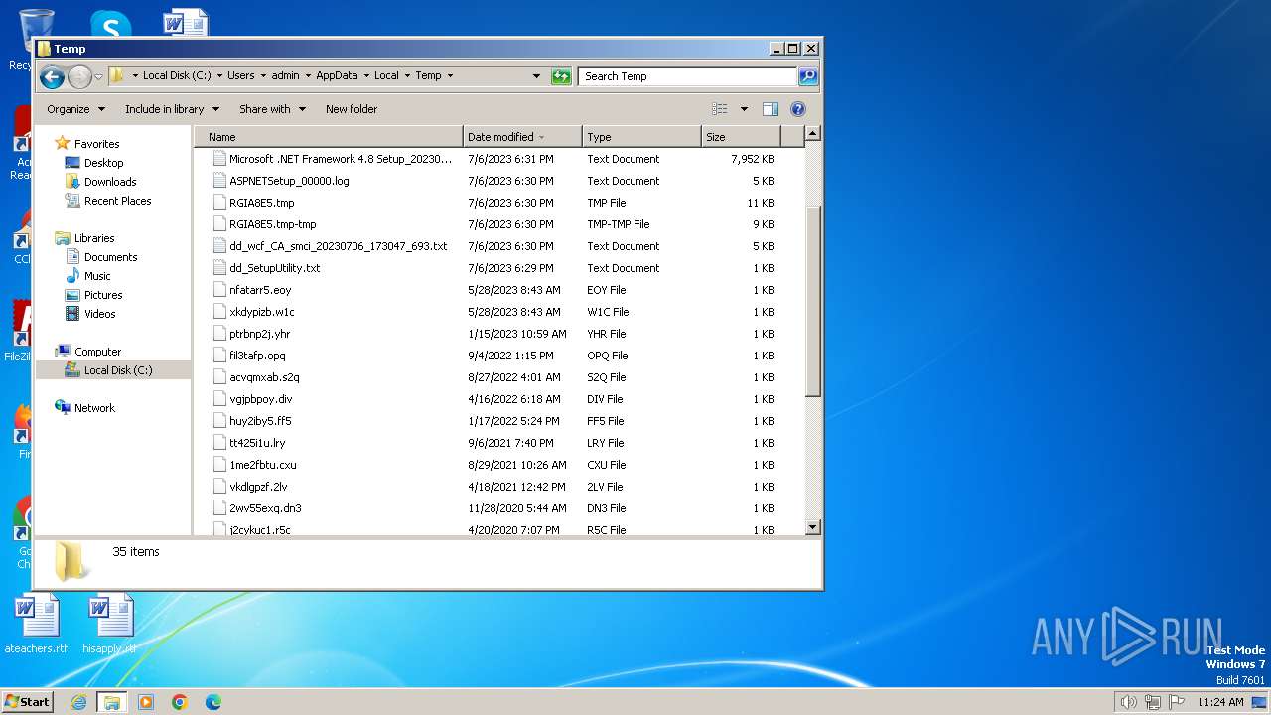The height and width of the screenshot is (715, 1271).
Task: Open Google Chrome from taskbar
Action: pyautogui.click(x=180, y=702)
